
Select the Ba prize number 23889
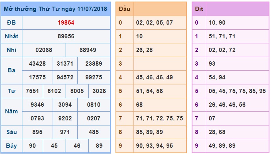pyautogui.click(x=94, y=64)
